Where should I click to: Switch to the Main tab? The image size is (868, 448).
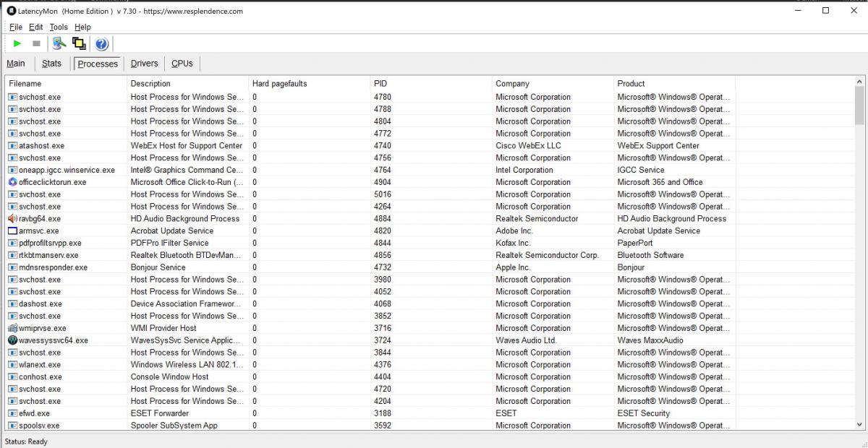click(x=16, y=64)
